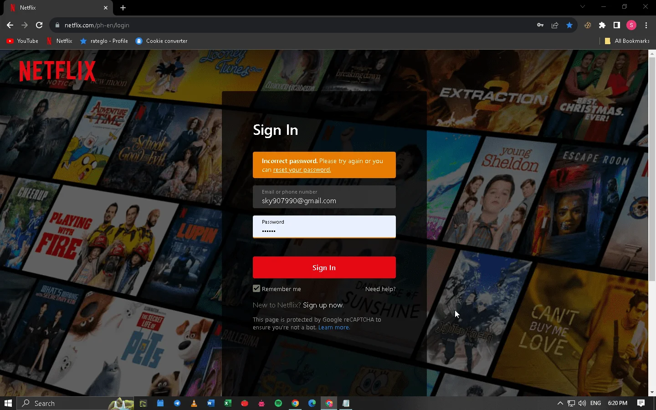
Task: Click the Email or phone number field
Action: tap(324, 197)
